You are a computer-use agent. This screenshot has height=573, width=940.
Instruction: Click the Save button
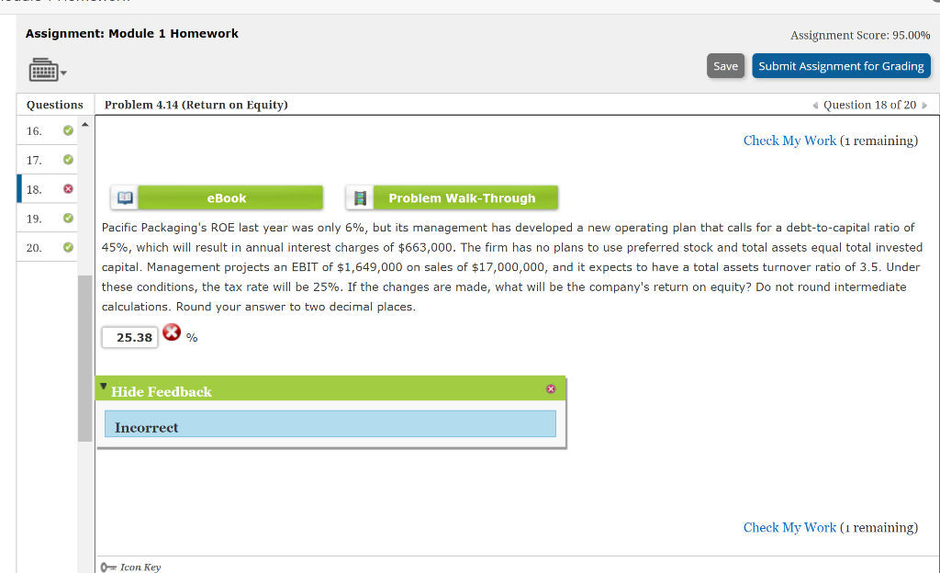click(x=725, y=65)
